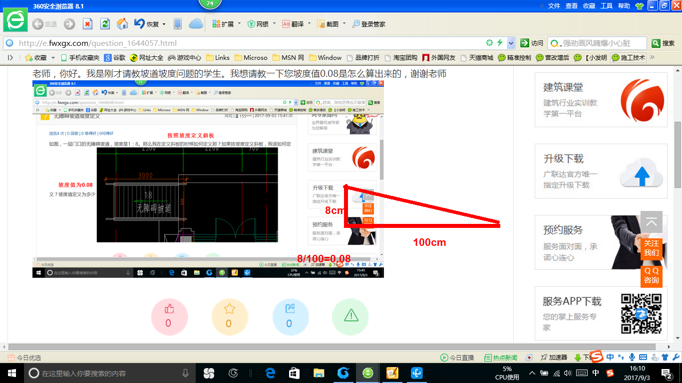682x383 pixels.
Task: Click the 搜索 search button
Action: [664, 43]
